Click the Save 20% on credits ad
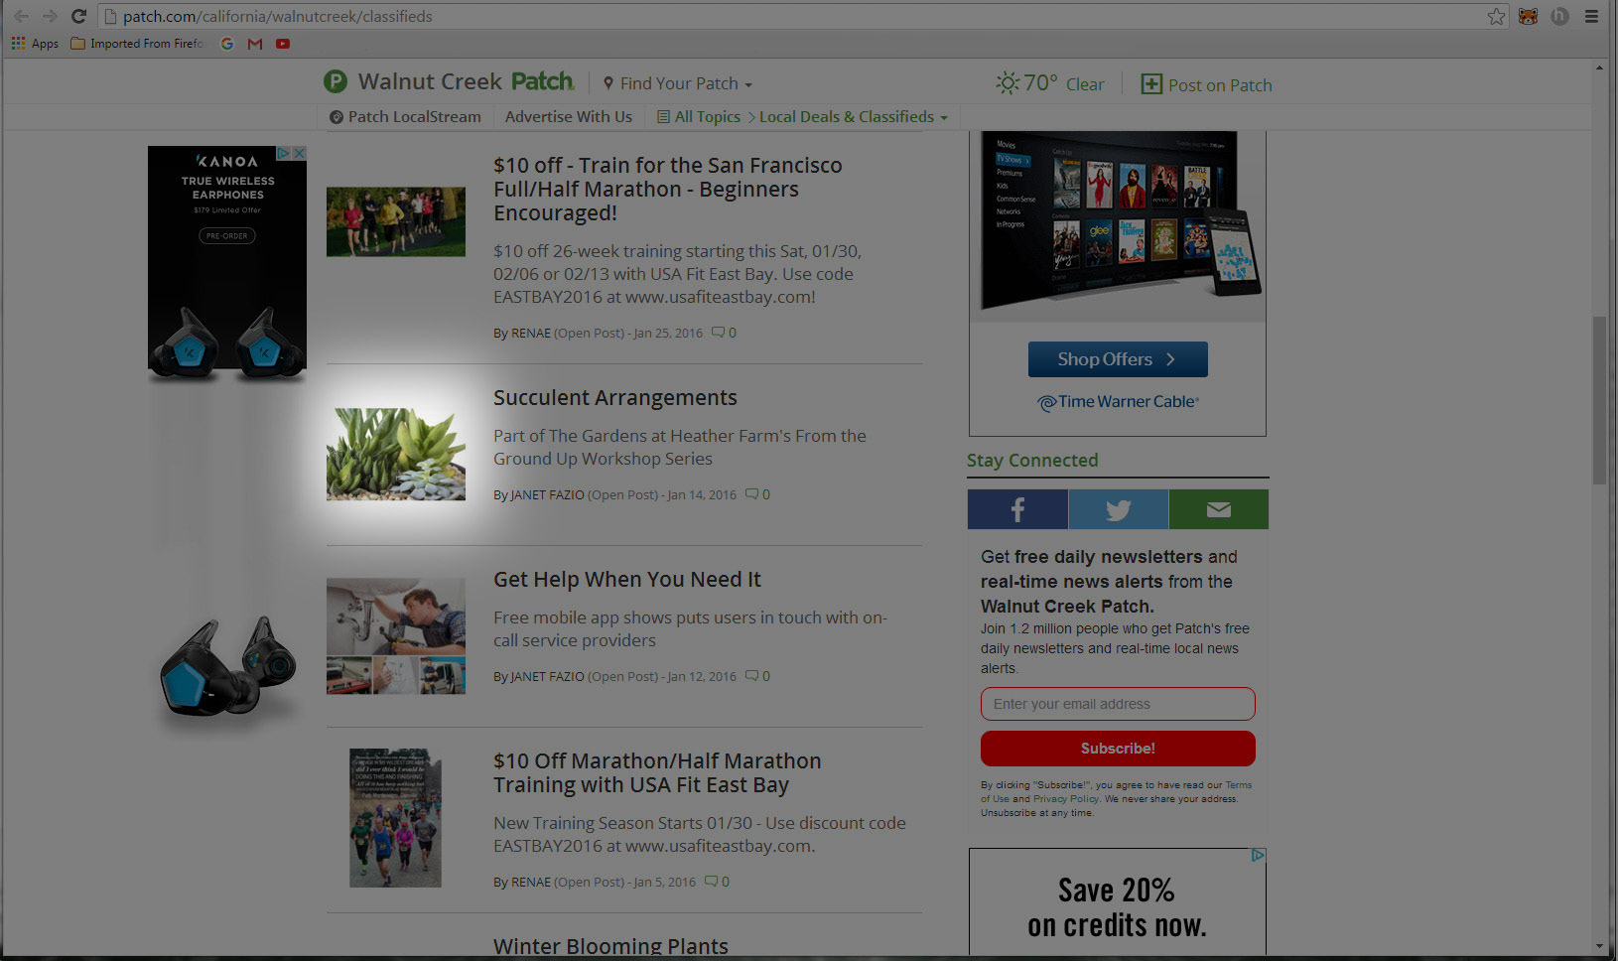This screenshot has height=961, width=1618. coord(1118,901)
